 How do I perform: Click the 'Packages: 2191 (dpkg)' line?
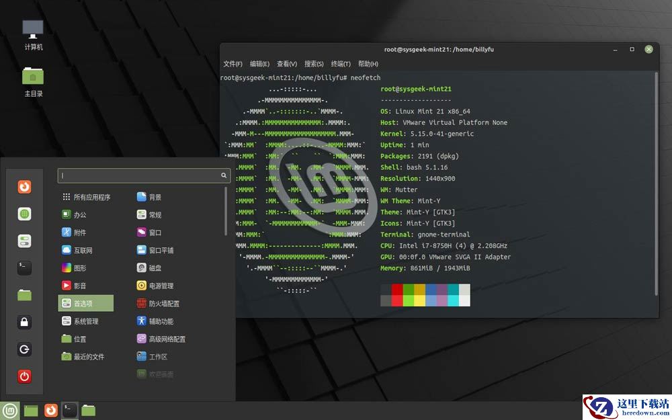pyautogui.click(x=419, y=156)
